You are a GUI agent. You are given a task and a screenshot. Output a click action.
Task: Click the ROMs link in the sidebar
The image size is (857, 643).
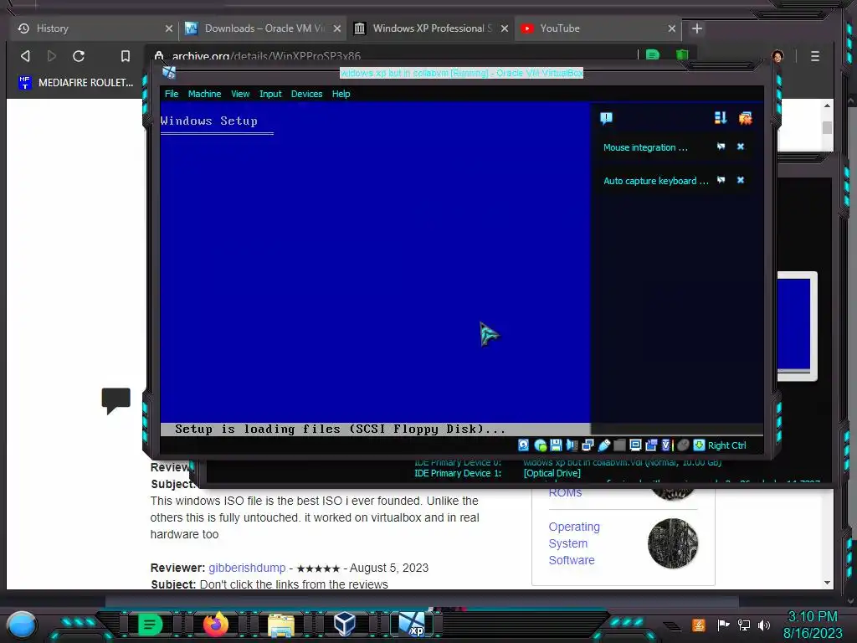pos(565,492)
